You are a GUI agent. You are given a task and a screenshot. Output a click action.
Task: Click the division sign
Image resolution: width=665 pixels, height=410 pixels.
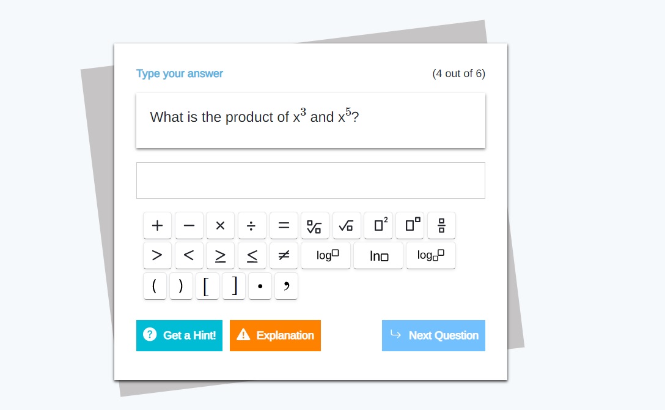point(252,225)
